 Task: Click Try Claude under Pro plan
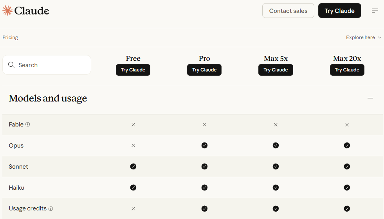(204, 70)
